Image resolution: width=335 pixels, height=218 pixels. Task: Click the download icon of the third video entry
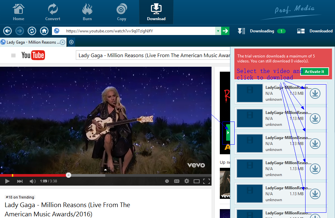click(315, 144)
